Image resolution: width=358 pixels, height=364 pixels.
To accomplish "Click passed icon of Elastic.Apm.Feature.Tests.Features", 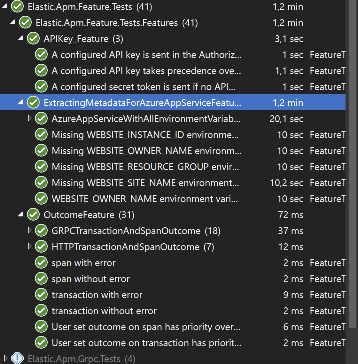I will pos(25,22).
